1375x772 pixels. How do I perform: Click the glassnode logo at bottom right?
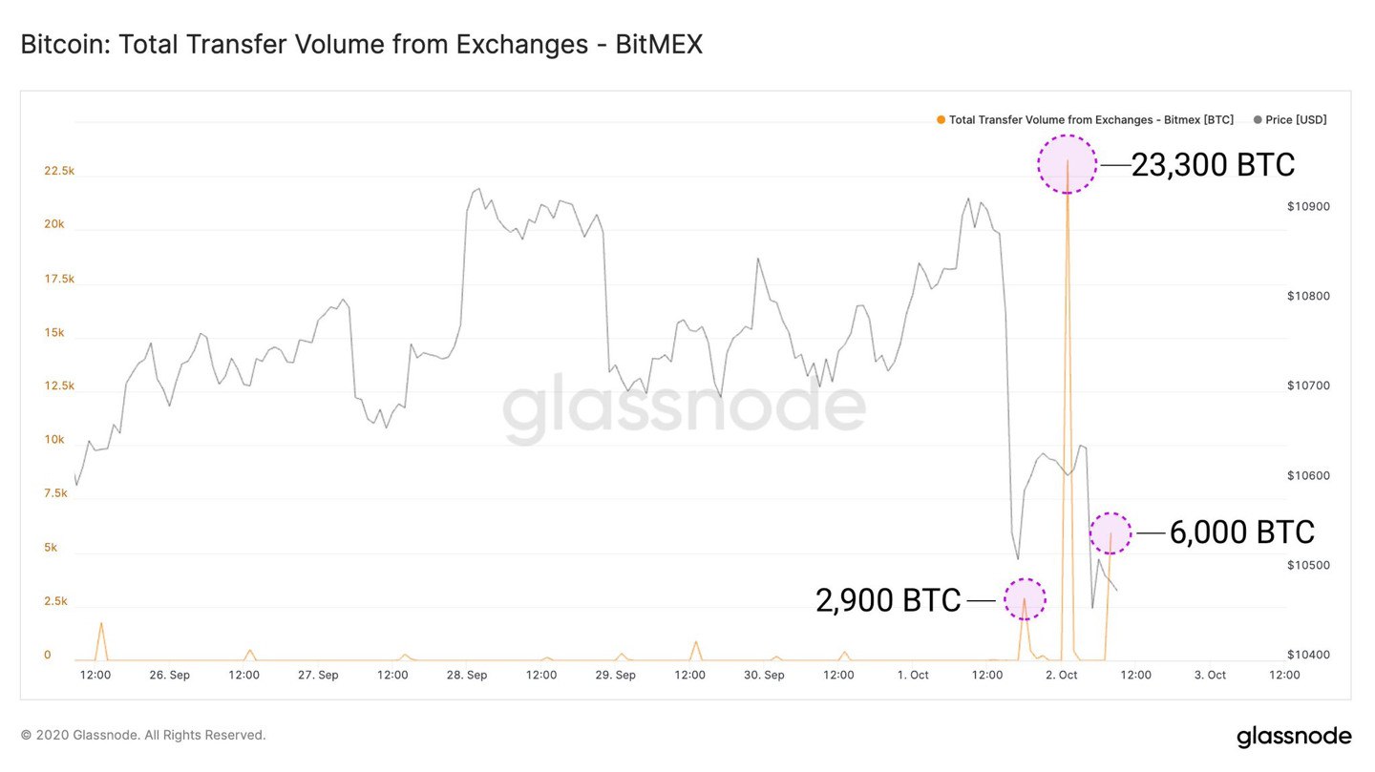click(x=1294, y=737)
